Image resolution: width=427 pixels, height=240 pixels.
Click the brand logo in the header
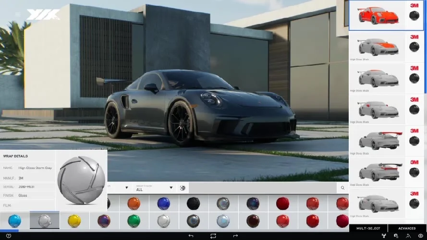click(43, 14)
